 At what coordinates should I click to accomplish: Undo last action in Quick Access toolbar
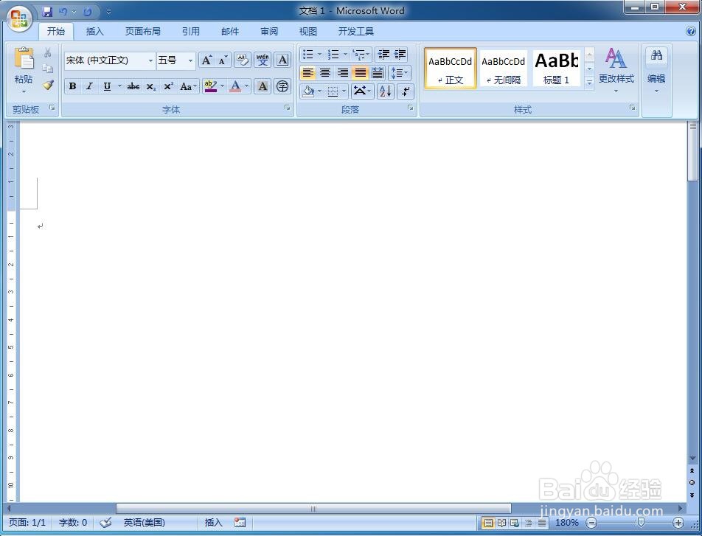coord(63,12)
